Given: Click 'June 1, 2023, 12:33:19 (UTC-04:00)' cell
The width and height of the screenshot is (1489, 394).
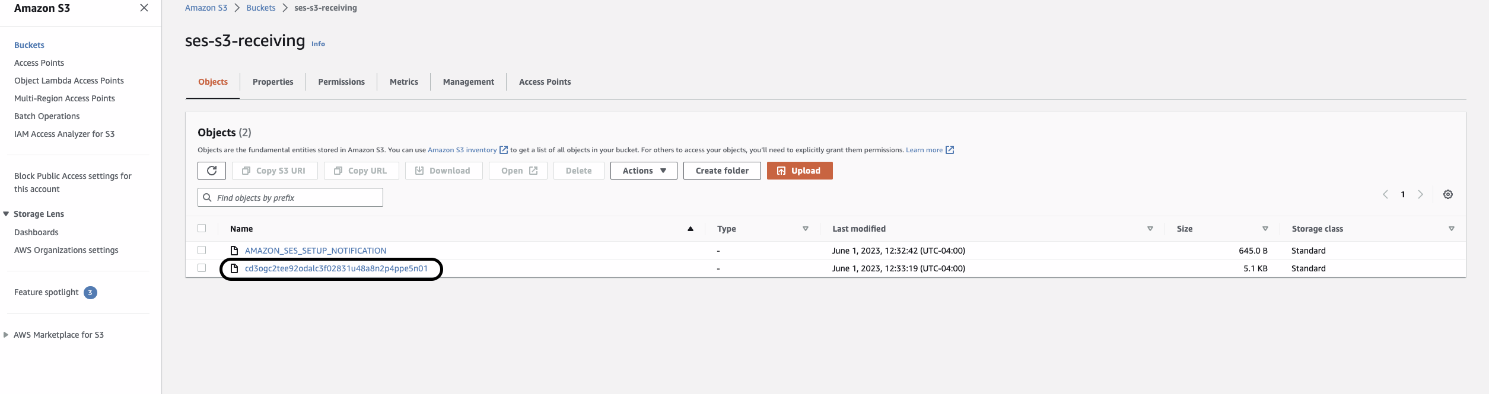Looking at the screenshot, I should 899,268.
